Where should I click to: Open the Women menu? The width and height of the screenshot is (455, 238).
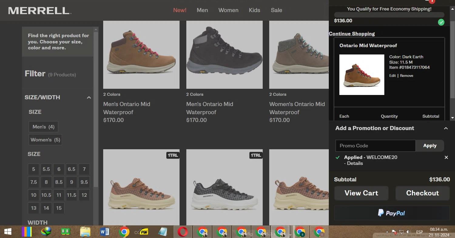click(x=228, y=10)
